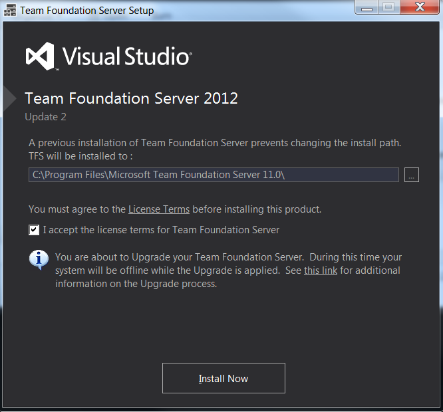Click the browse '...' button for install path
This screenshot has width=443, height=412.
tap(411, 175)
